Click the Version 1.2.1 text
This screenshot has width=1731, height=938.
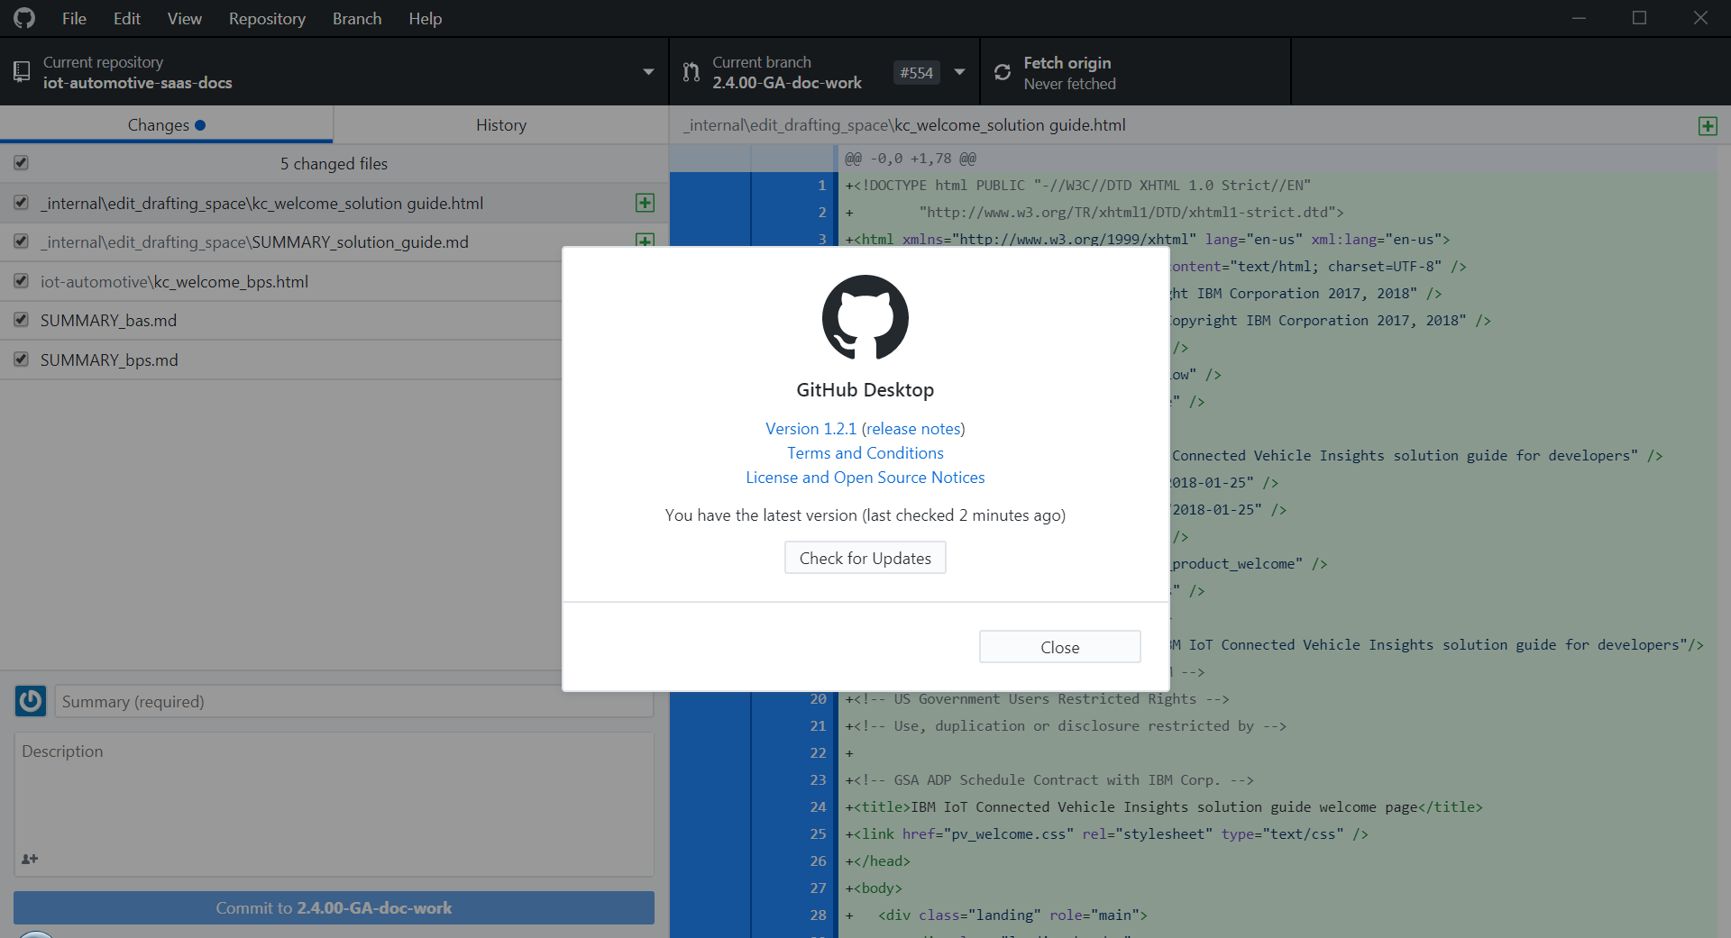click(x=811, y=429)
